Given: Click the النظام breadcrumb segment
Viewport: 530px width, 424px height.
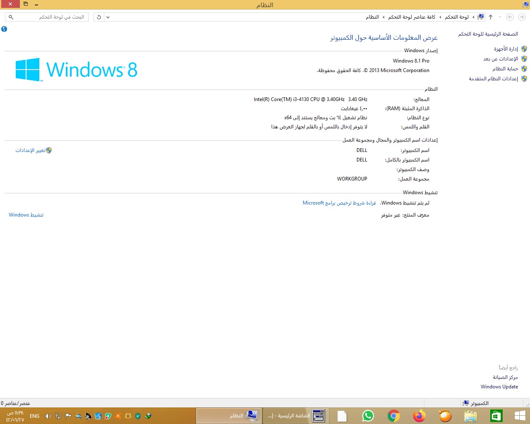Looking at the screenshot, I should click(372, 17).
